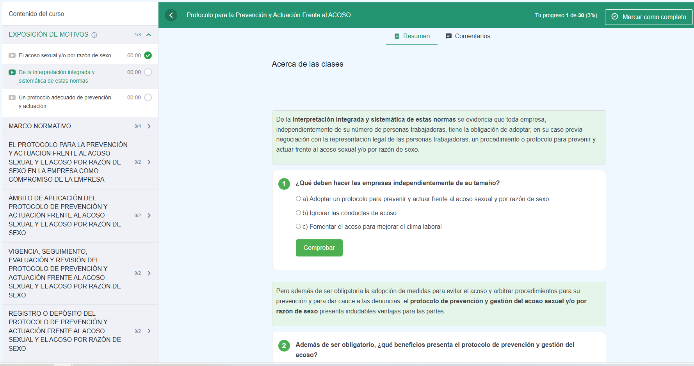Image resolution: width=694 pixels, height=366 pixels.
Task: Click the back arrow in the course header
Action: (x=171, y=15)
